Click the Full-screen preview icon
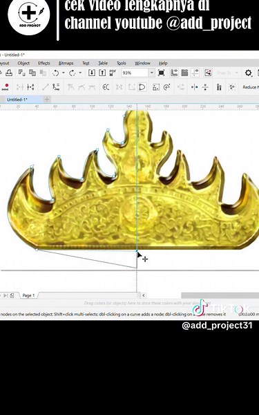This screenshot has width=259, height=415. point(161,73)
